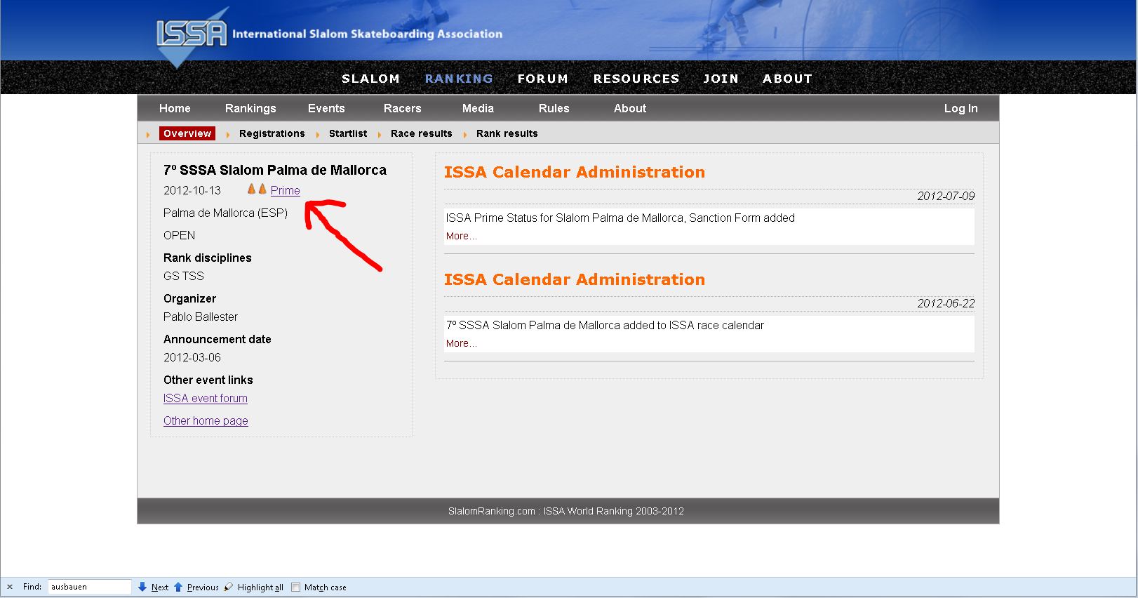The image size is (1138, 598).
Task: Open Rules in gray navbar
Action: [x=554, y=108]
